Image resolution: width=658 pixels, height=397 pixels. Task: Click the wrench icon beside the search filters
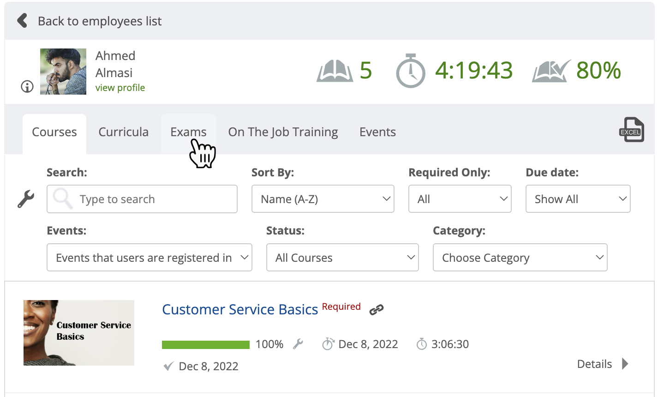click(x=26, y=199)
